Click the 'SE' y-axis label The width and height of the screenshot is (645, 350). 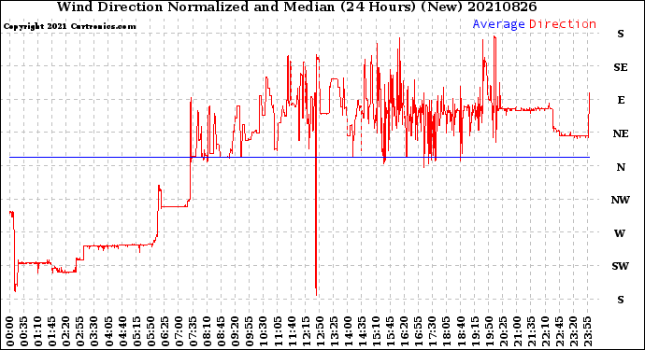coord(621,67)
